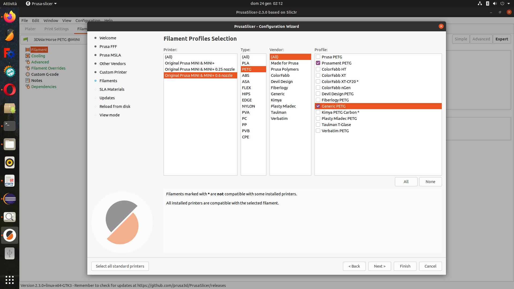Go to SLA Materials wizard page
Screen dimensions: 514x289
click(112, 89)
